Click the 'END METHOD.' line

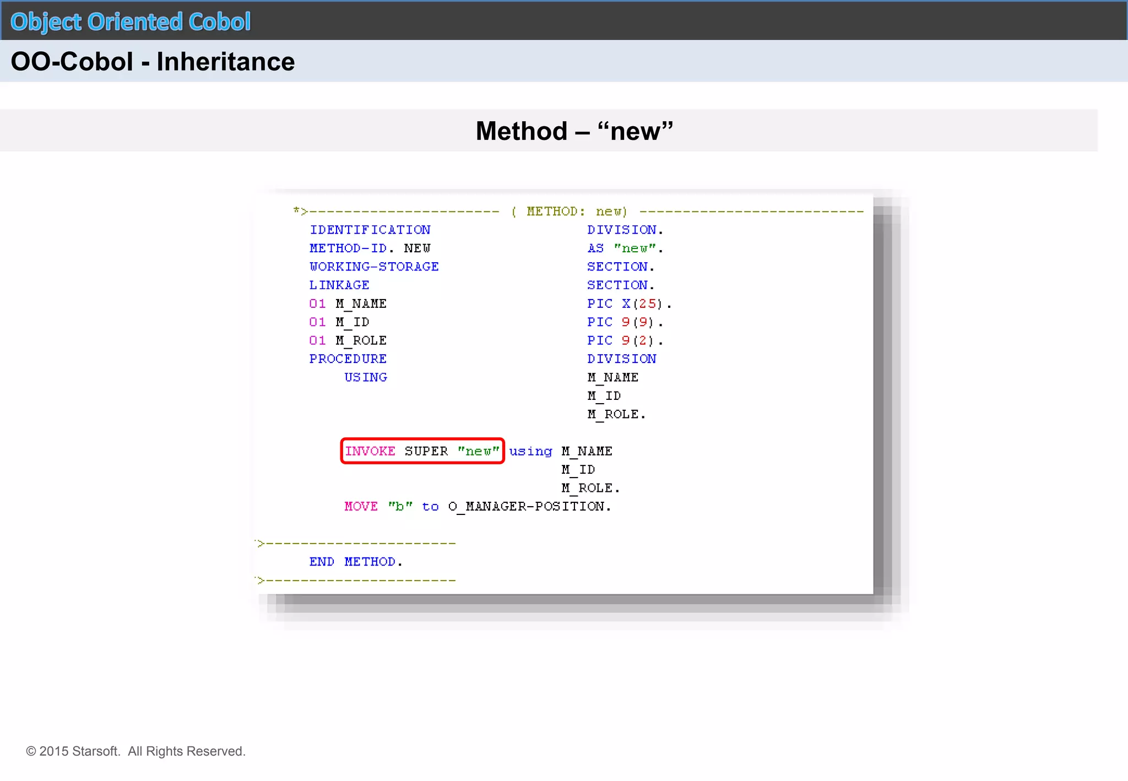pos(356,562)
